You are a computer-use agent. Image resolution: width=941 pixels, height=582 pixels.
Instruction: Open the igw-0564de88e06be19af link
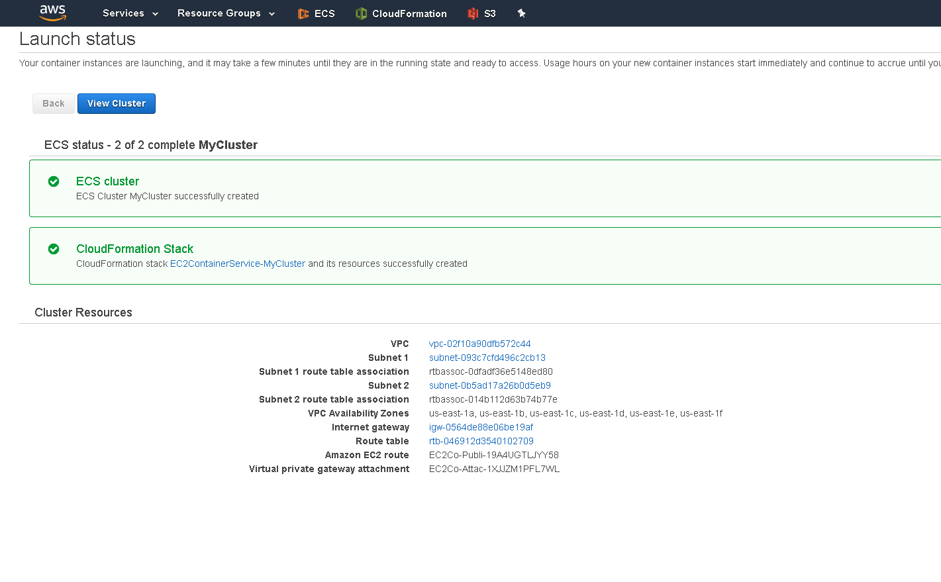coord(481,427)
